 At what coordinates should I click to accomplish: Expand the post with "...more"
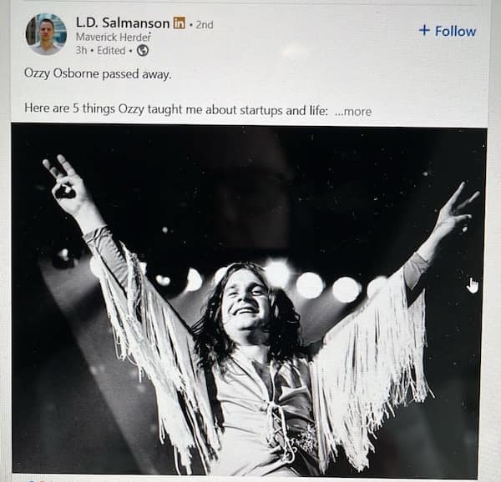[353, 111]
